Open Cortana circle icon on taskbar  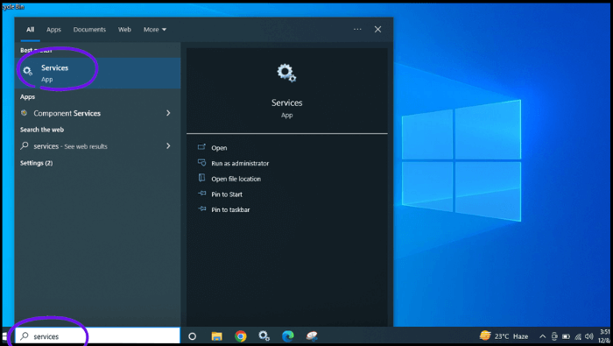point(192,336)
